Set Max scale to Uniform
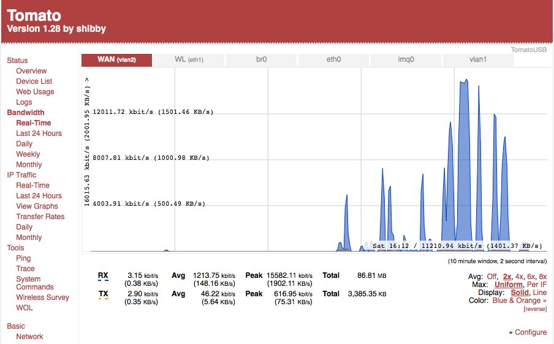The width and height of the screenshot is (554, 344). point(509,285)
